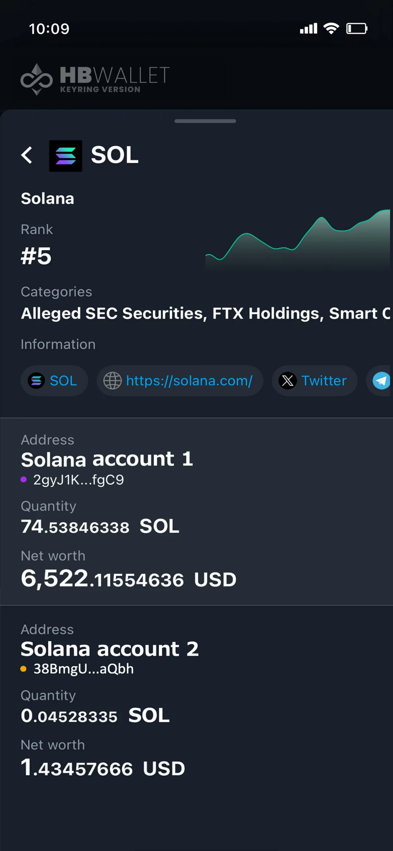Open the https://solana.com/ link
This screenshot has width=393, height=851.
click(189, 381)
